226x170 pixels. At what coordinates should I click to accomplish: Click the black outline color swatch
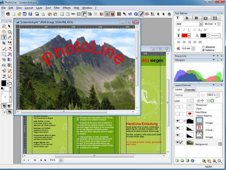click(203, 36)
